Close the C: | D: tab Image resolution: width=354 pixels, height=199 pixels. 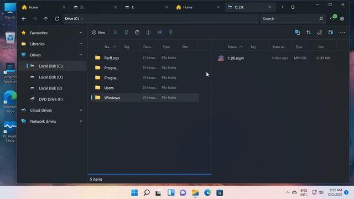269,7
